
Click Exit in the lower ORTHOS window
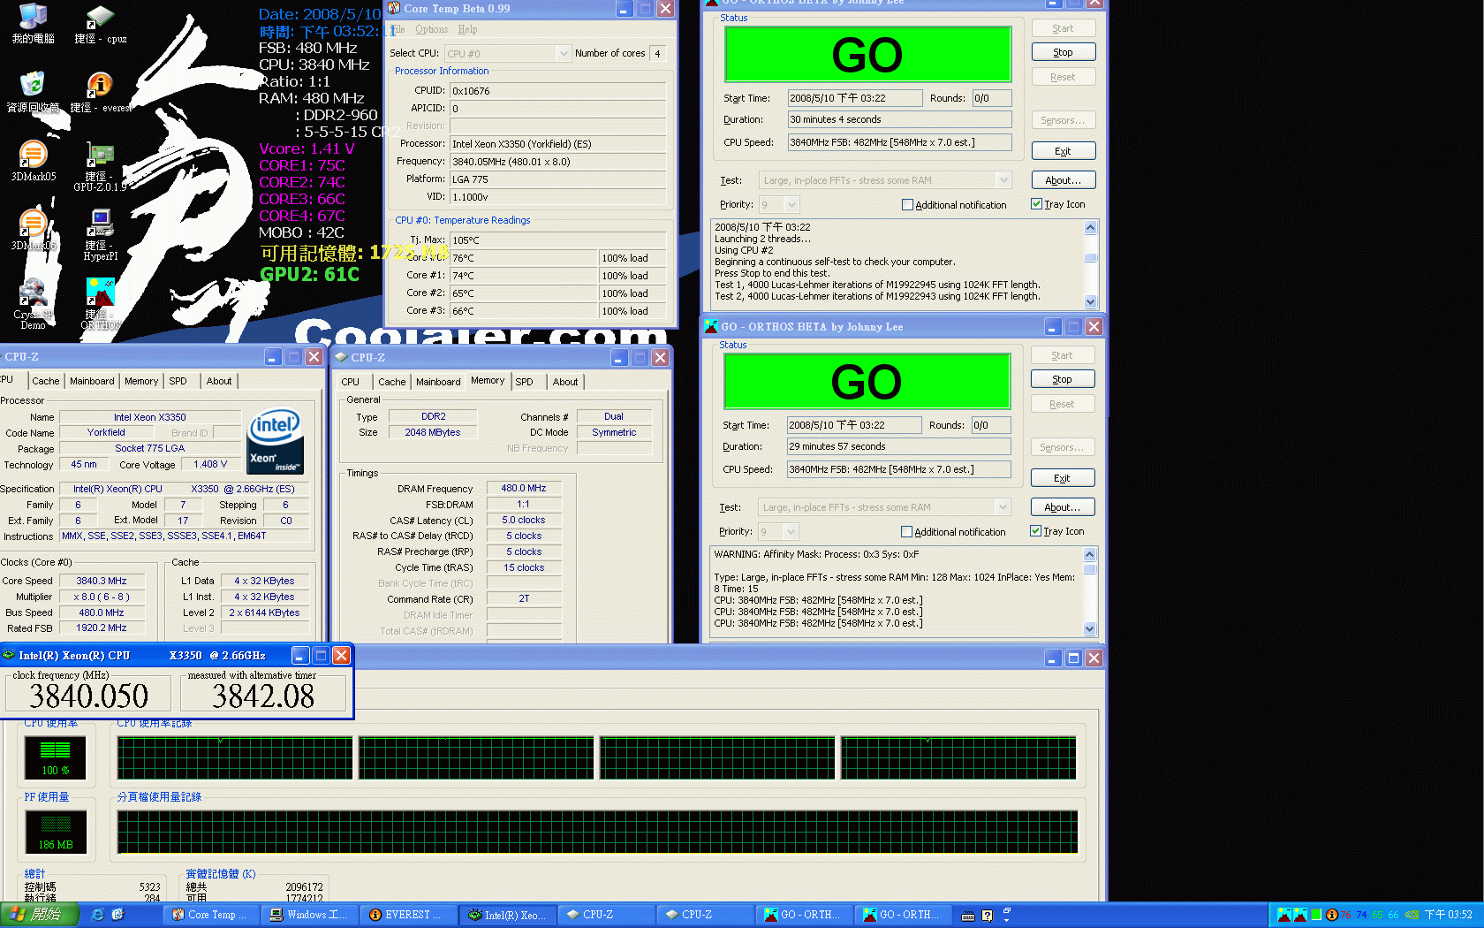1063,478
